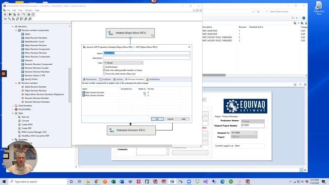
Task: Open the Window menu
Action: pos(29,10)
